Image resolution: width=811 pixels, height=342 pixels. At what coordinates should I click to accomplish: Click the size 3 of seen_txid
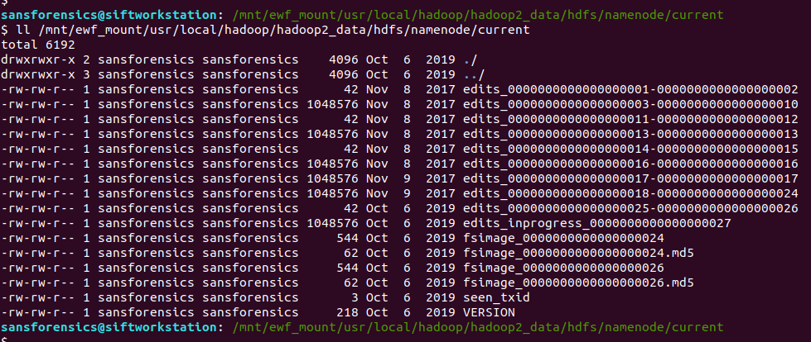click(x=355, y=298)
